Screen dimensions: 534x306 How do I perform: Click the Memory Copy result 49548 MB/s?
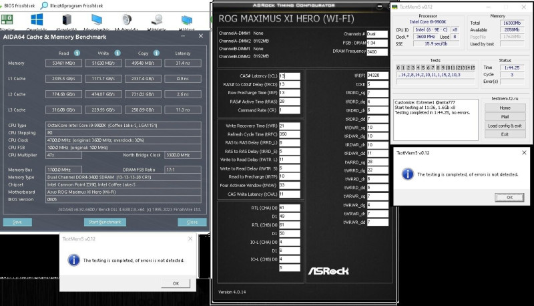click(143, 63)
